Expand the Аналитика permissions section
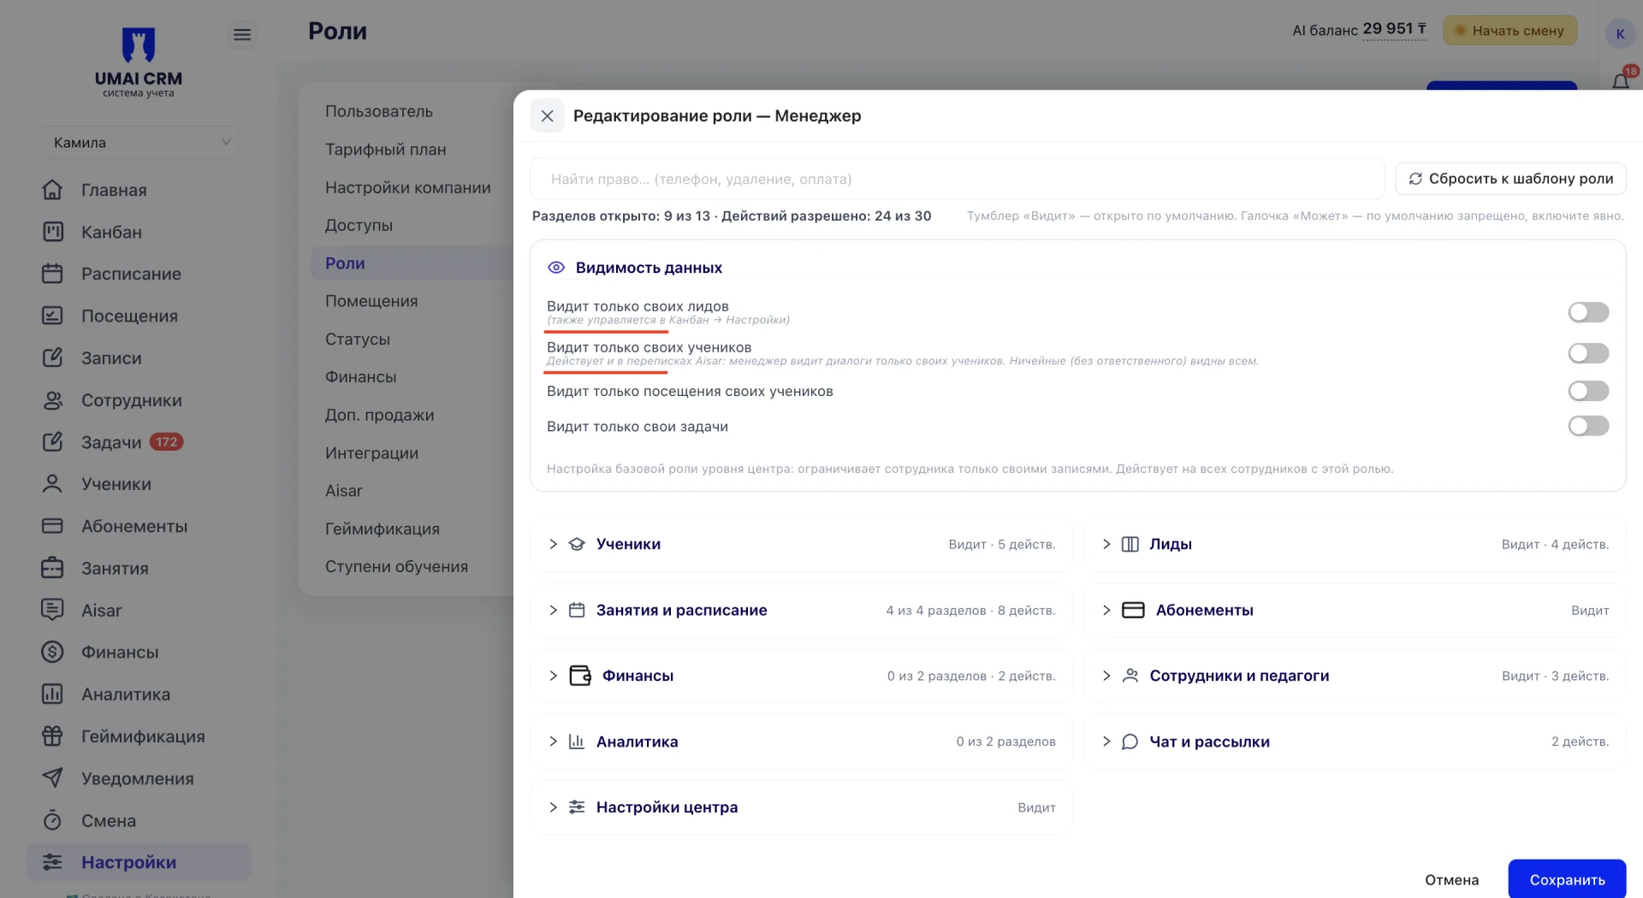Image resolution: width=1643 pixels, height=898 pixels. coord(801,741)
